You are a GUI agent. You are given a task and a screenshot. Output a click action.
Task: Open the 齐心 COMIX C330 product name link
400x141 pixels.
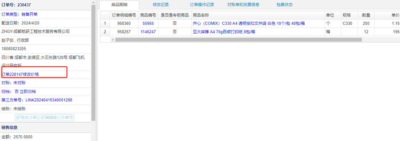(x=249, y=23)
